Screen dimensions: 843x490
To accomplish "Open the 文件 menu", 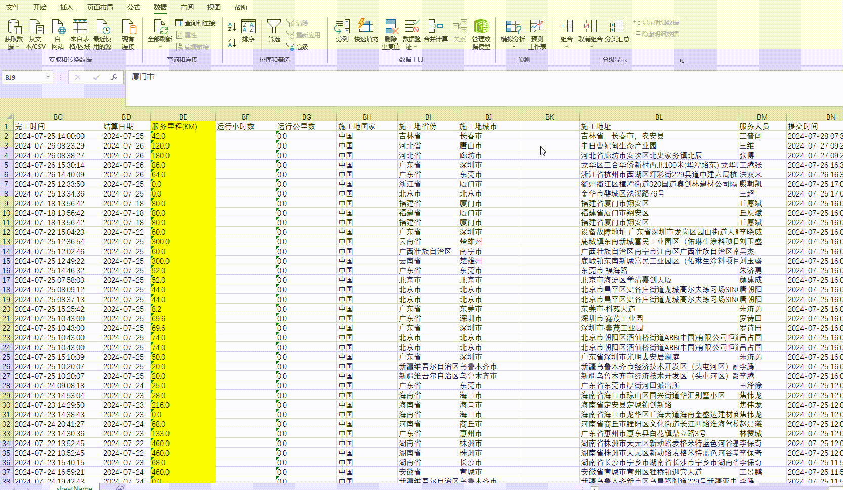I will click(13, 7).
